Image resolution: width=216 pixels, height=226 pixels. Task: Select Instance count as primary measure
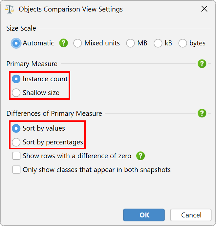coord(40,79)
